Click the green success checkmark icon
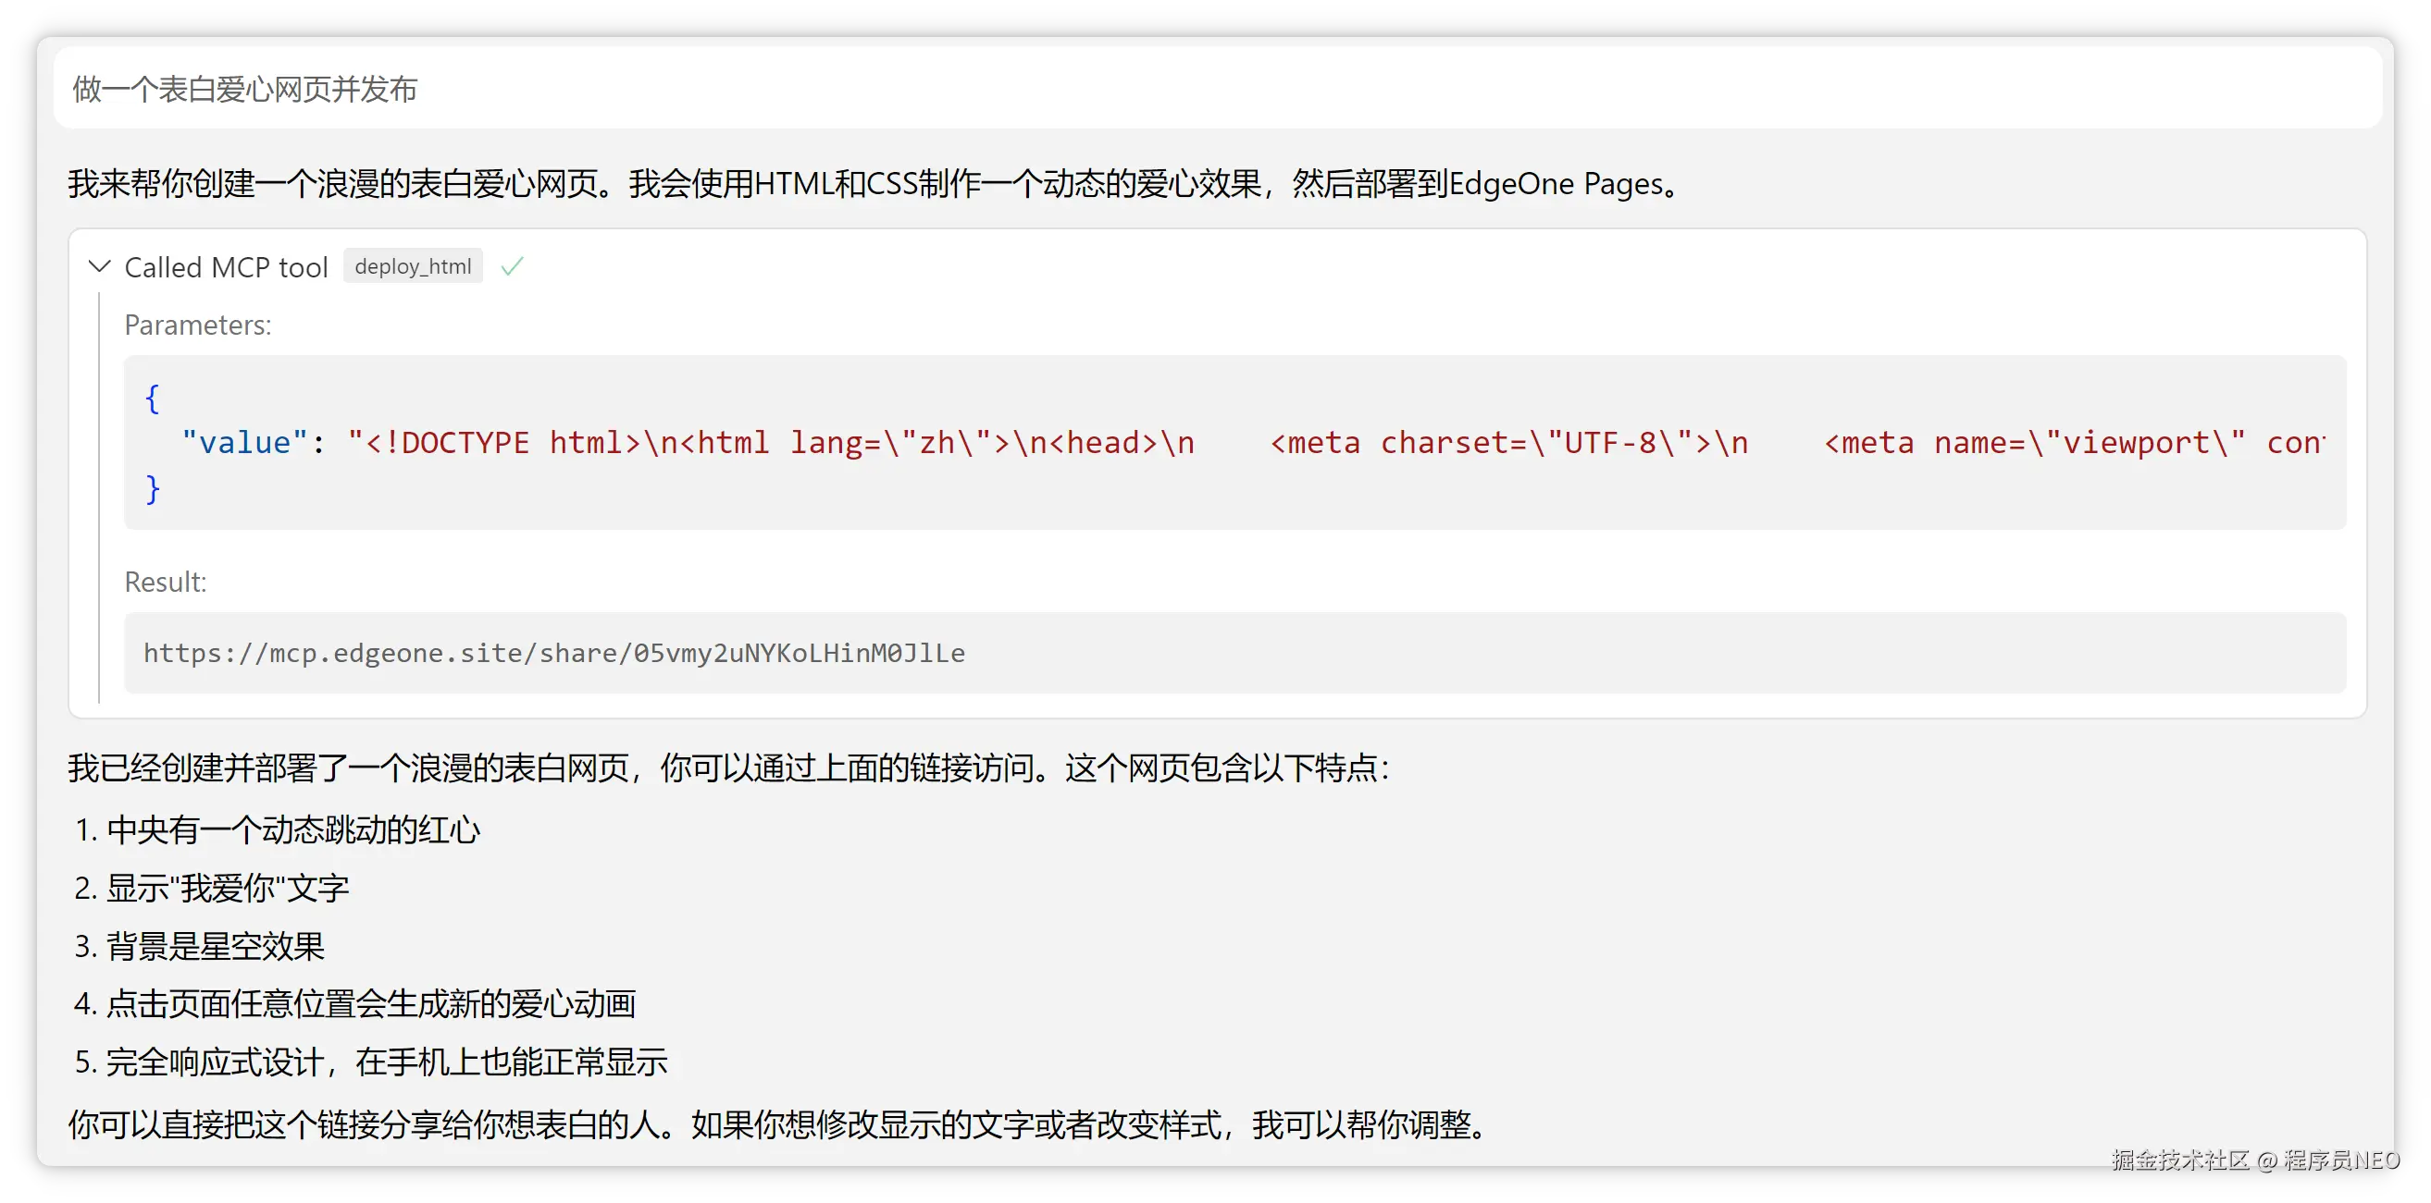Image resolution: width=2431 pixels, height=1203 pixels. [512, 267]
